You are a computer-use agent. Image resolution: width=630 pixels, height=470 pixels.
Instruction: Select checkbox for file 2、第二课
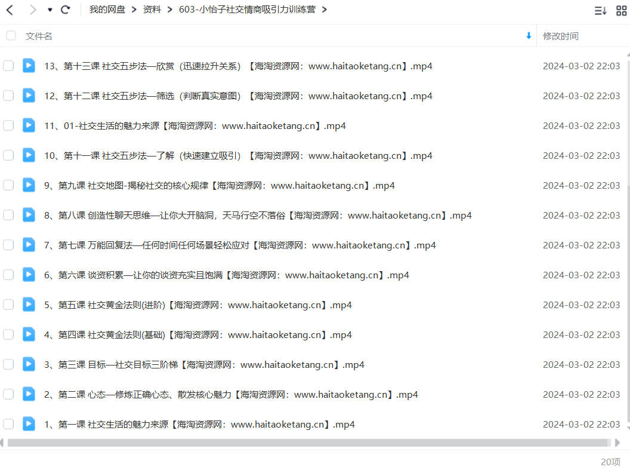8,394
